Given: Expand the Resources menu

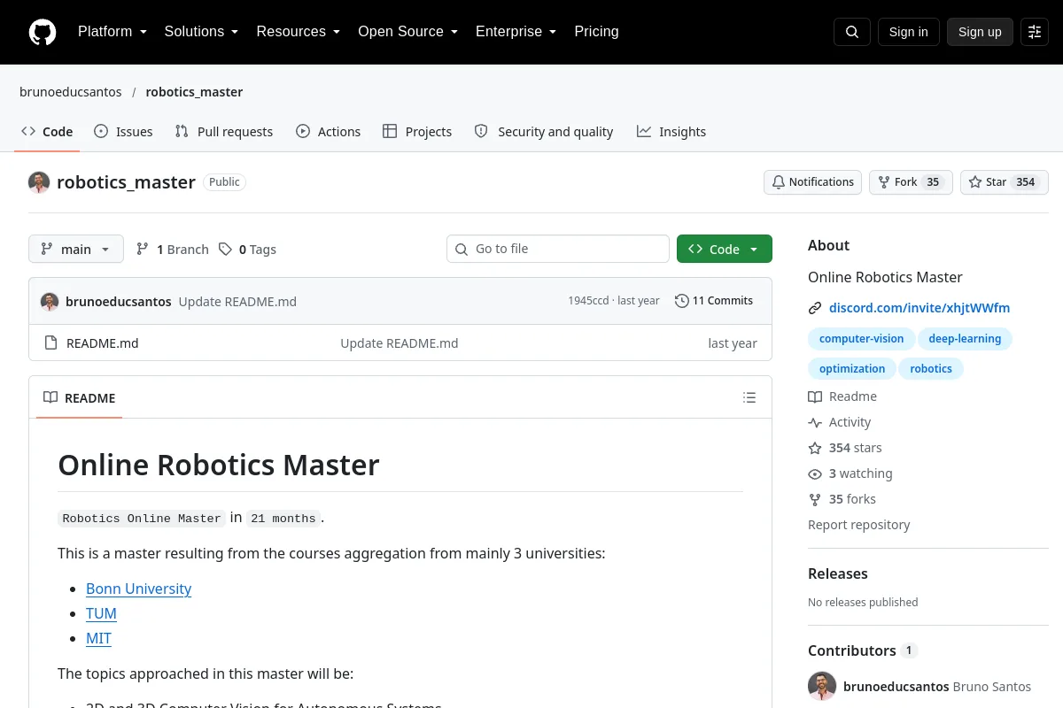Looking at the screenshot, I should click(299, 32).
